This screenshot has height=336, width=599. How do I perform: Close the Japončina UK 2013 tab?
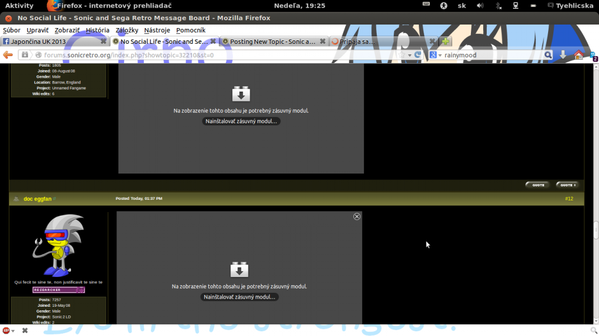(104, 41)
